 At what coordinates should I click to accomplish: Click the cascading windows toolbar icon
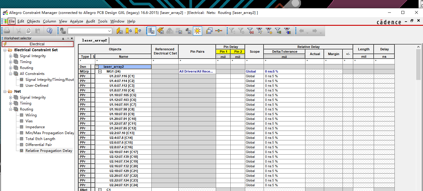[x=209, y=31]
